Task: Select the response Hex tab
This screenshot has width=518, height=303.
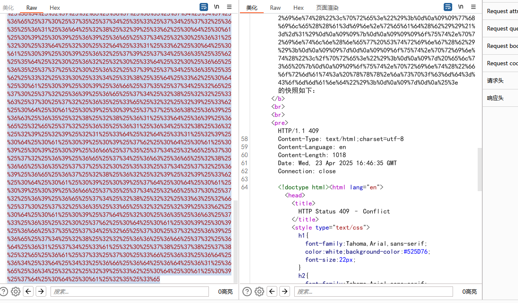Action: [298, 8]
